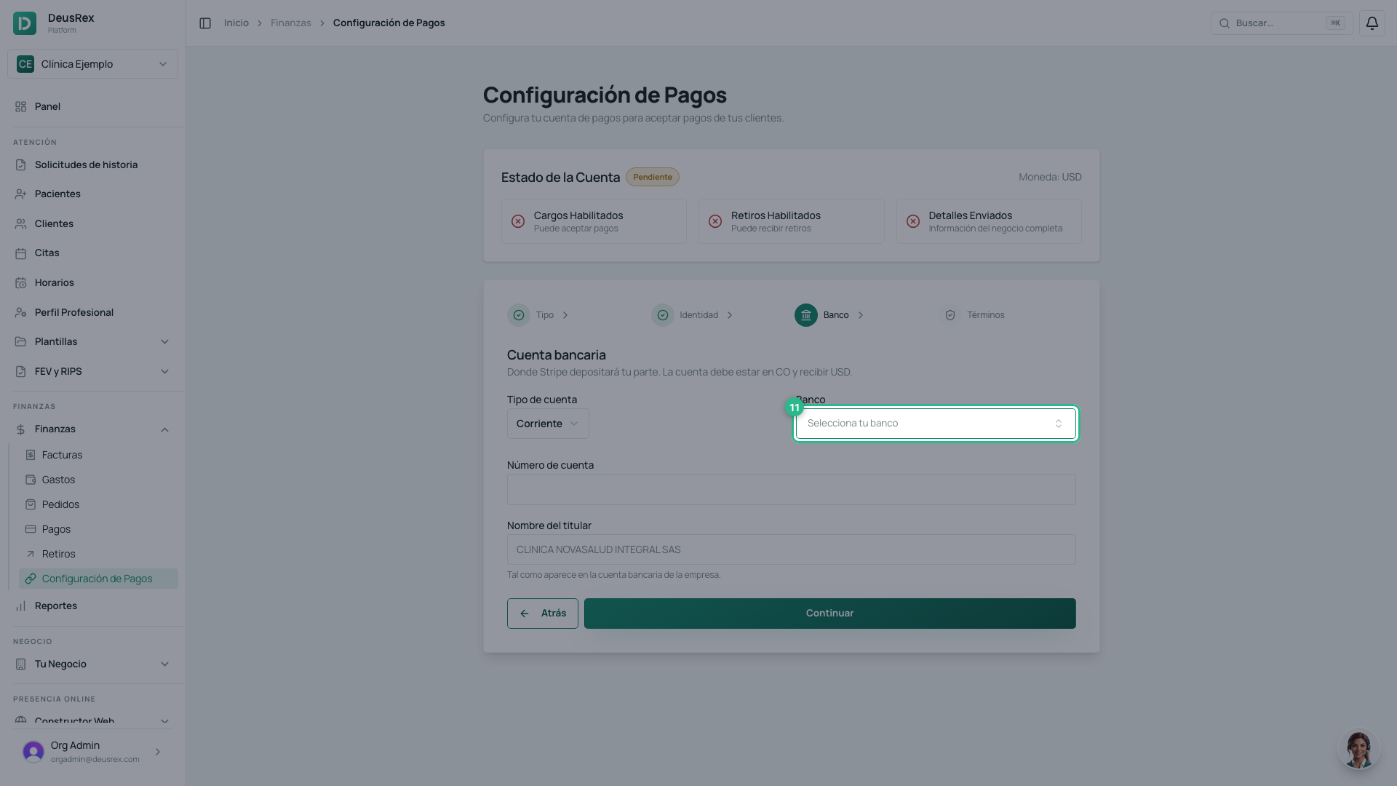The image size is (1397, 786).
Task: Focus the Número de cuenta field
Action: tap(791, 490)
